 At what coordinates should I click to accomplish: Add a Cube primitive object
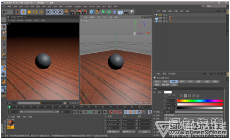pyautogui.click(x=92, y=12)
